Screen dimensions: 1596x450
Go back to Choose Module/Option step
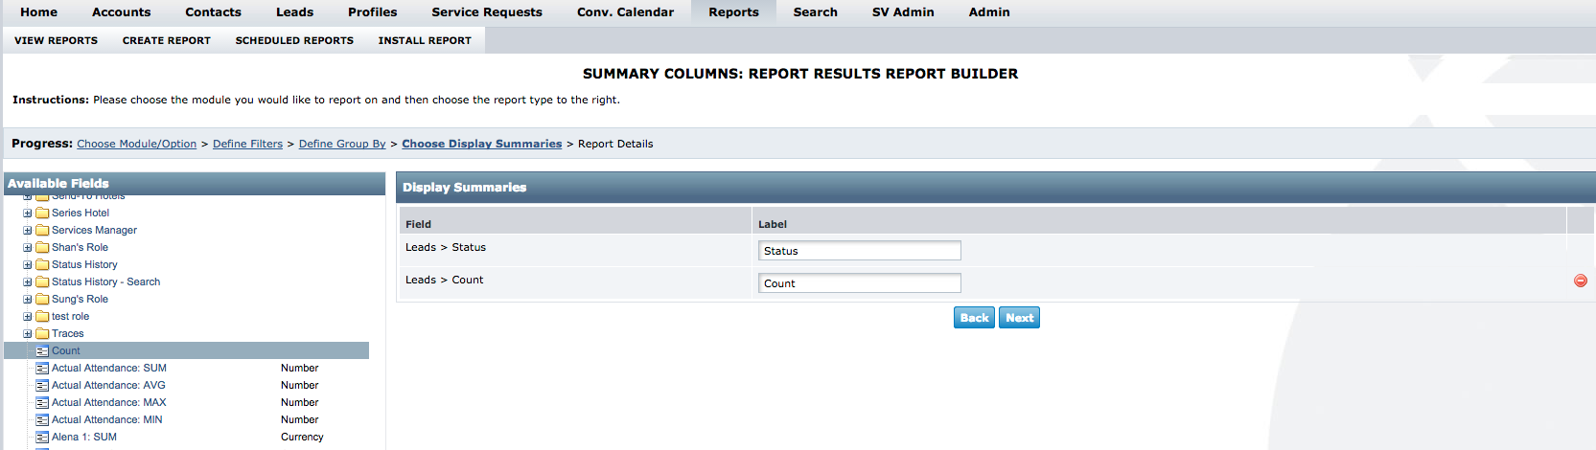tap(136, 144)
